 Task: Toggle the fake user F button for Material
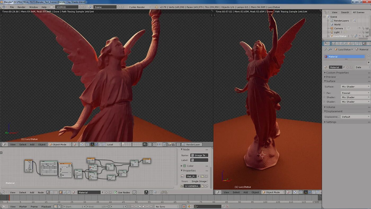[344, 67]
